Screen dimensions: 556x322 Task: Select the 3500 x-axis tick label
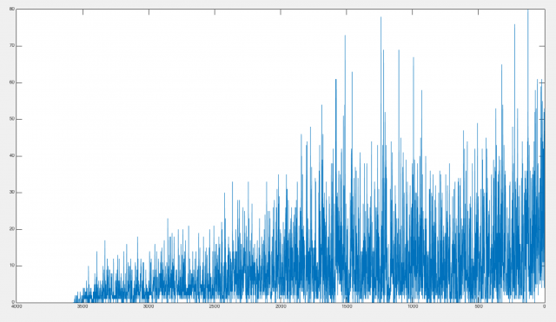[83, 306]
